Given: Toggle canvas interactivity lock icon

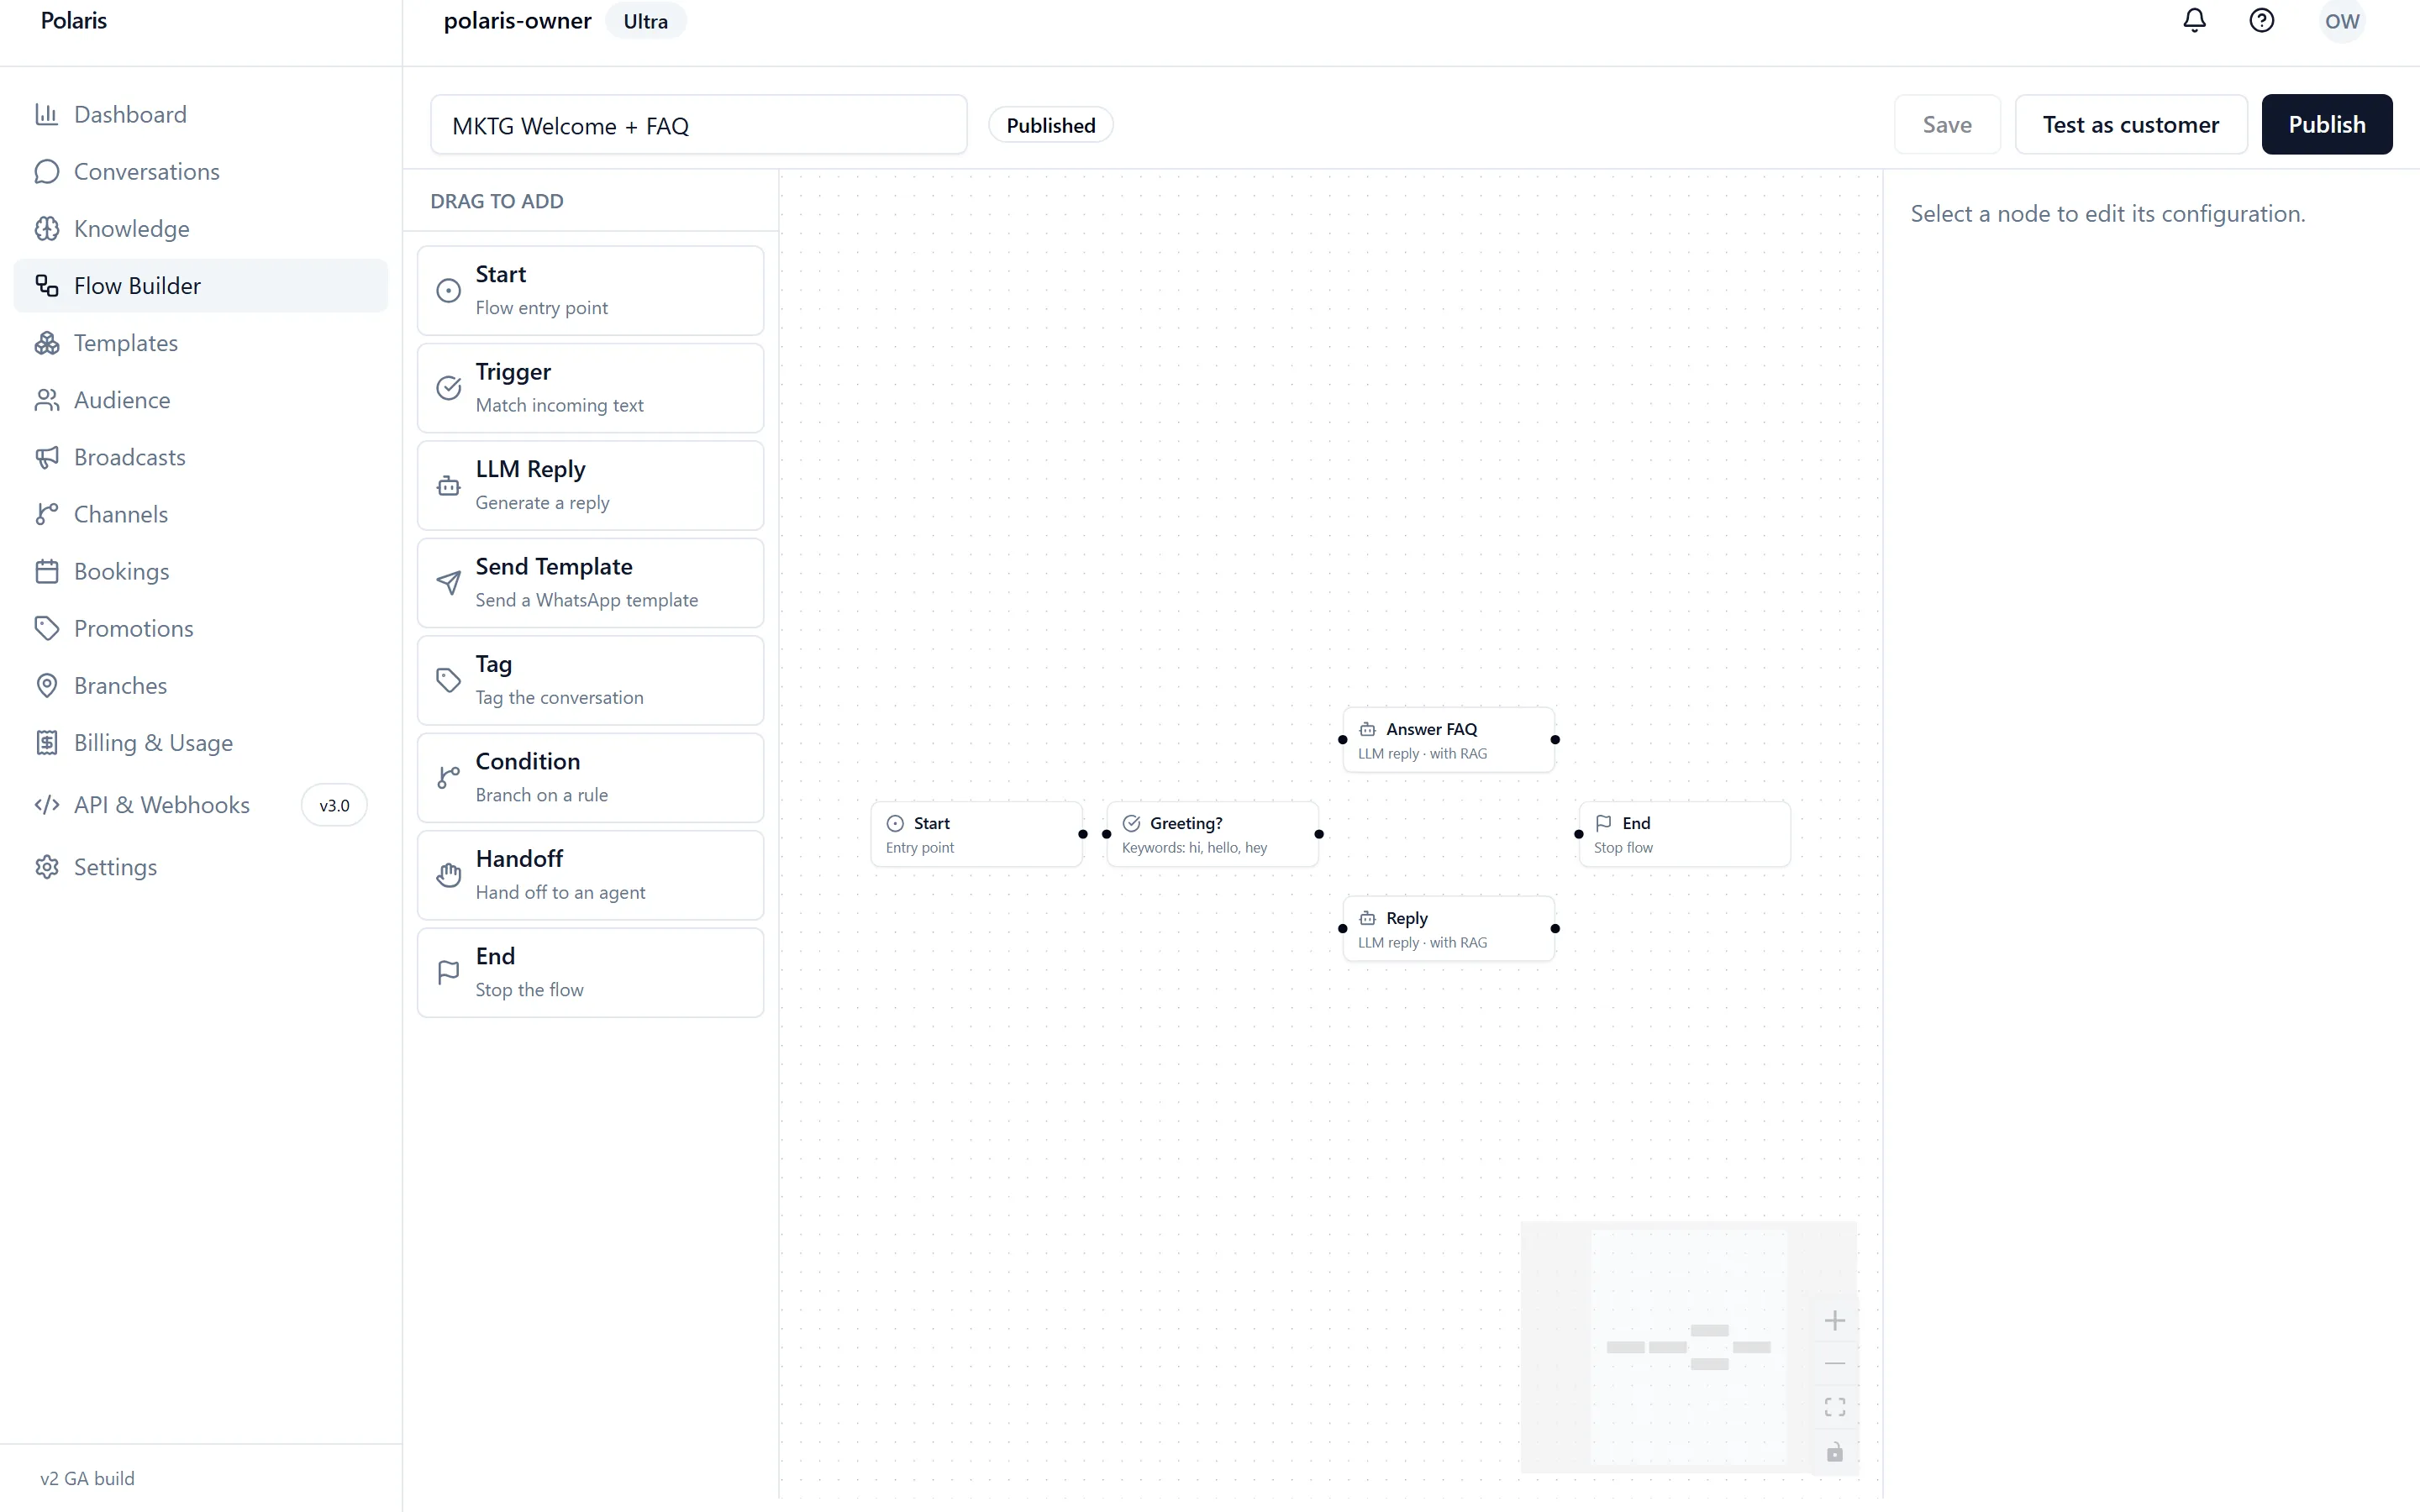Looking at the screenshot, I should [x=1835, y=1452].
